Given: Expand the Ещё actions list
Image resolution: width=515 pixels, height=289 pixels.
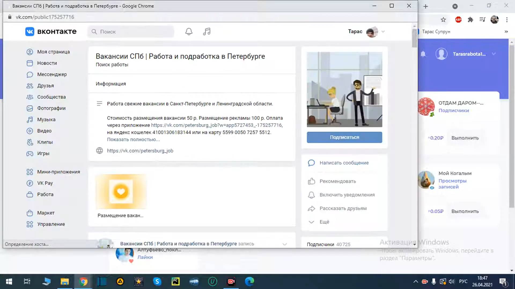Looking at the screenshot, I should pos(324,222).
